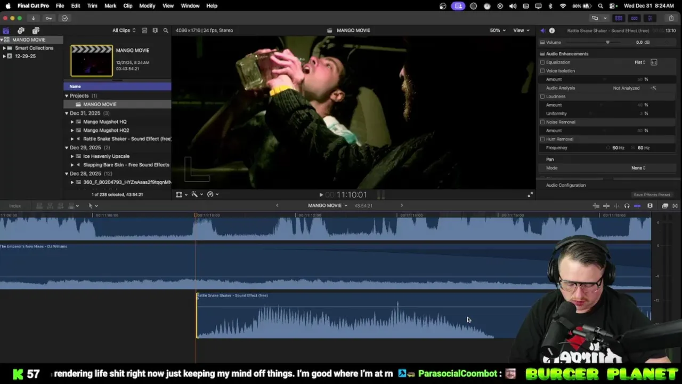This screenshot has width=682, height=384.
Task: Open the photos and audio sidebar icon
Action: coord(21,30)
